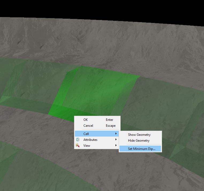The image size is (204, 191).
Task: Open the View submenu entry
Action: 97,146
